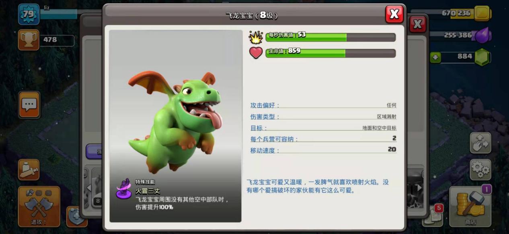The height and width of the screenshot is (234, 509).
Task: Click the Baby Dragon portrait image
Action: coord(175,120)
